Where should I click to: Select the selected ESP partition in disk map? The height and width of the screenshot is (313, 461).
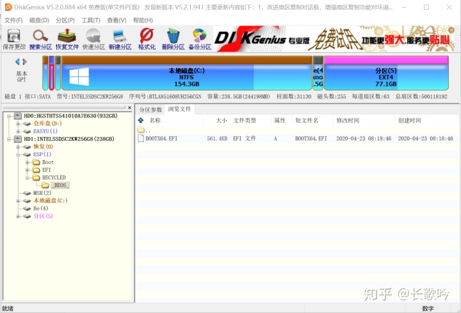pos(51,73)
